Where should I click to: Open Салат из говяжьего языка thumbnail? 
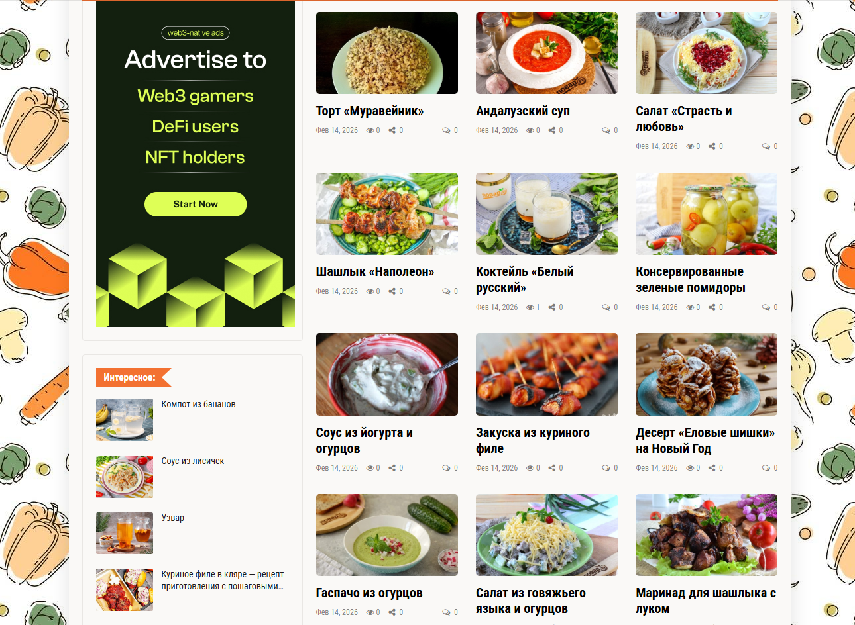tap(547, 535)
